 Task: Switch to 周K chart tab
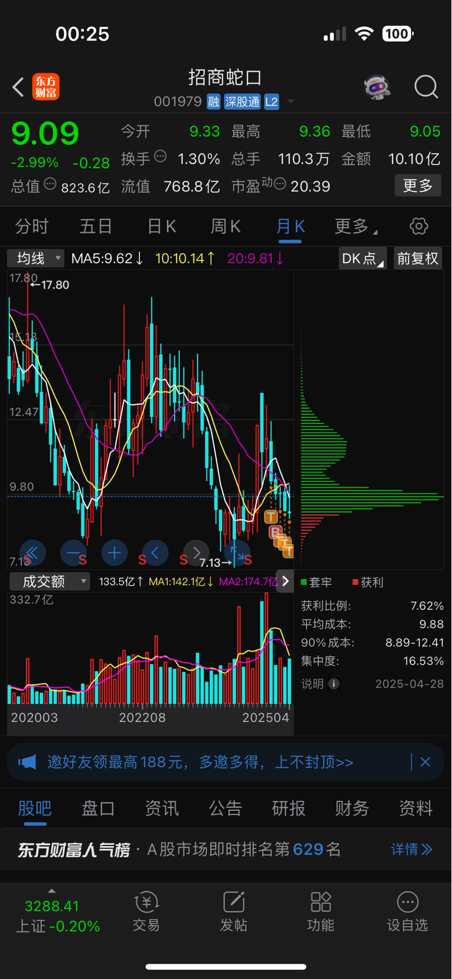tap(225, 226)
